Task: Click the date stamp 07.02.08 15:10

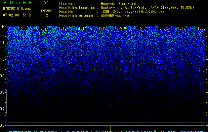Action: 17,15
